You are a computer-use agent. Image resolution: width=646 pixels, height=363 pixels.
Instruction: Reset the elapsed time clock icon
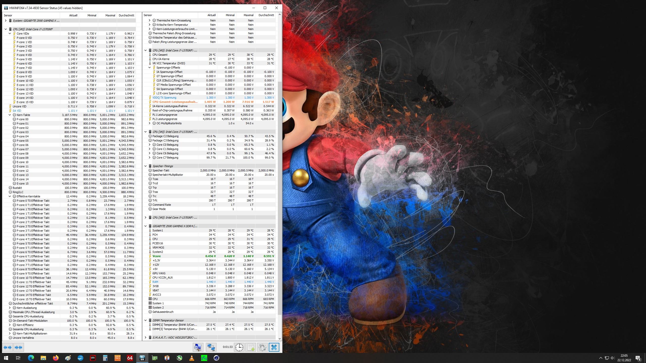[239, 347]
